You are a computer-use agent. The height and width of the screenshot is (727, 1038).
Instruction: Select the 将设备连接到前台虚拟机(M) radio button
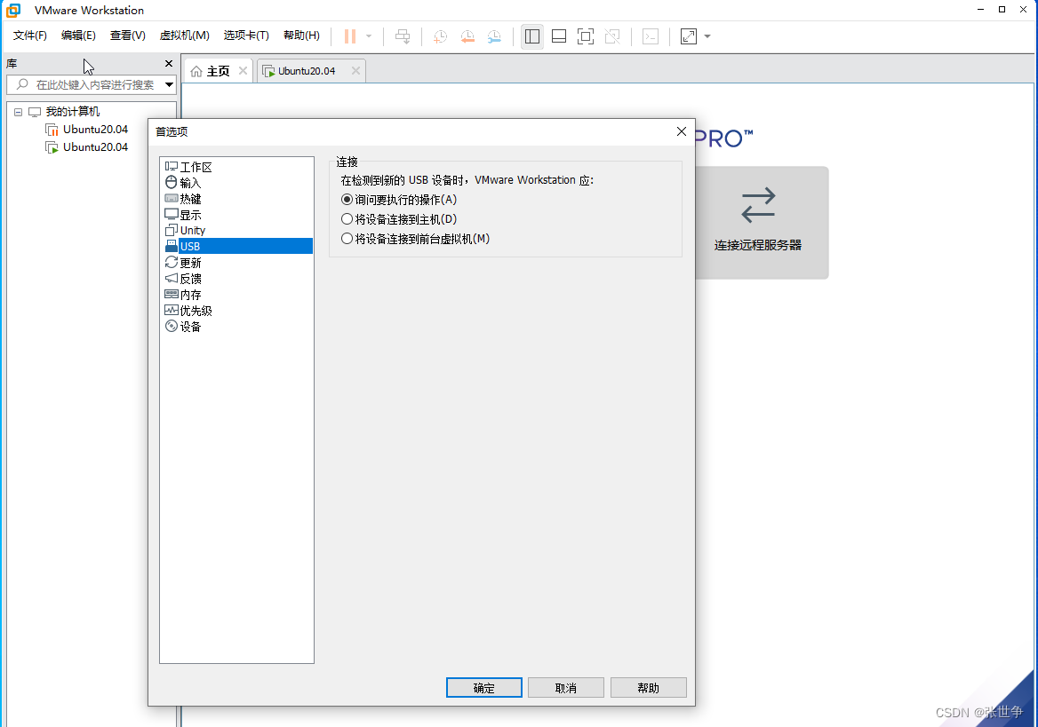(347, 239)
